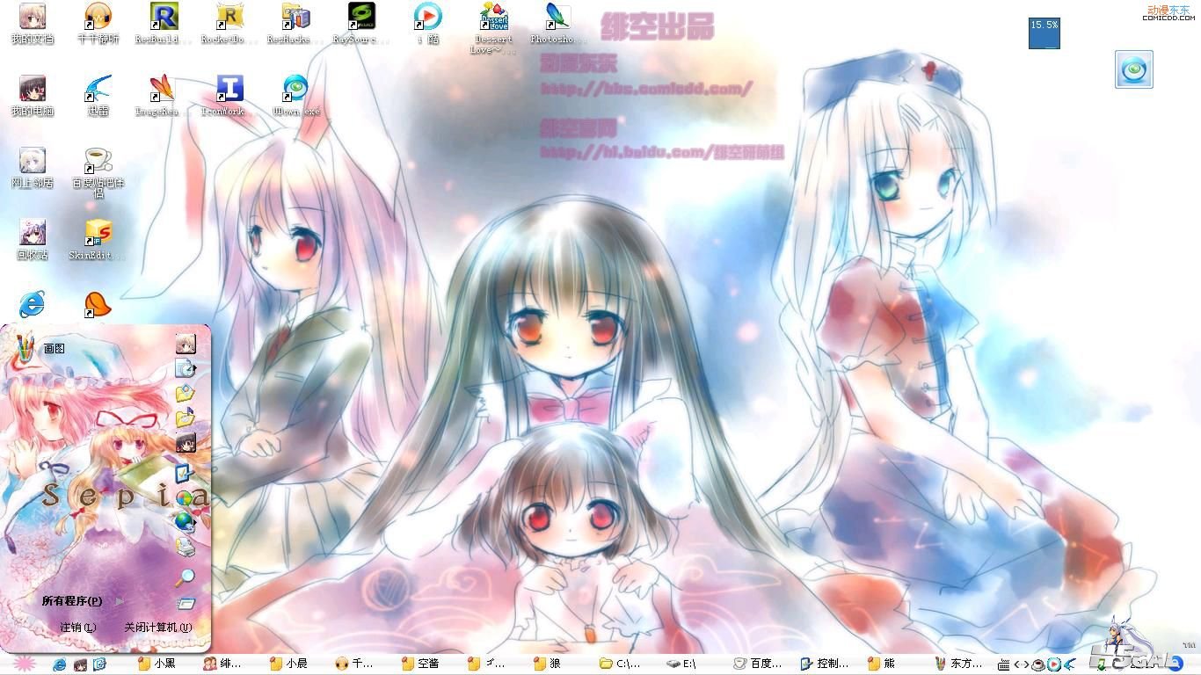Activate the C:\ explorer taskbar button
This screenshot has height=675, width=1201.
(x=619, y=664)
